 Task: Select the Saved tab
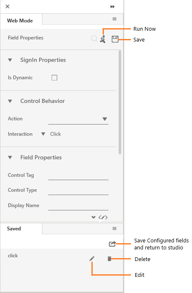(14, 229)
